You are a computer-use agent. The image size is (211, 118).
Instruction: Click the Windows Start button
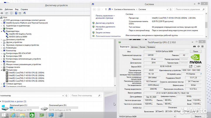click(x=4, y=115)
